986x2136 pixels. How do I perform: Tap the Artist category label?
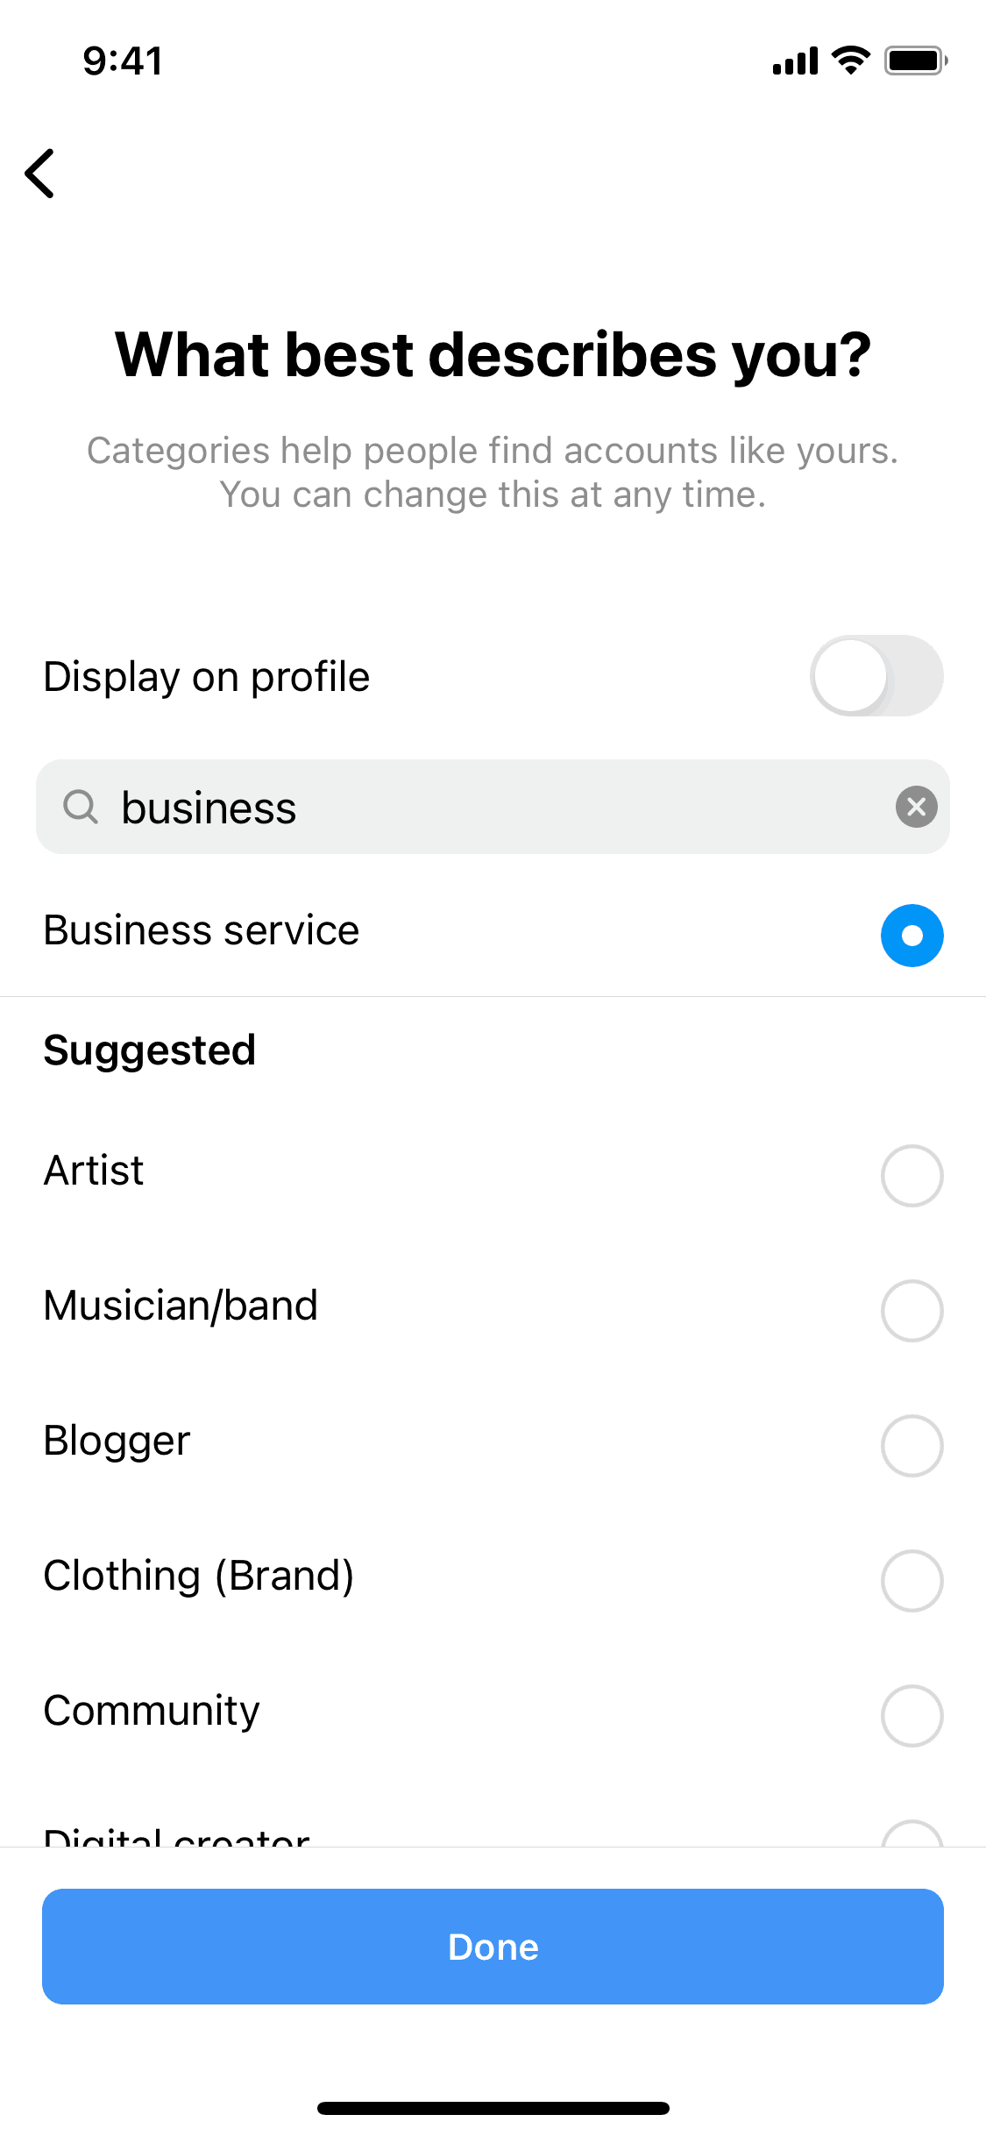(x=94, y=1171)
